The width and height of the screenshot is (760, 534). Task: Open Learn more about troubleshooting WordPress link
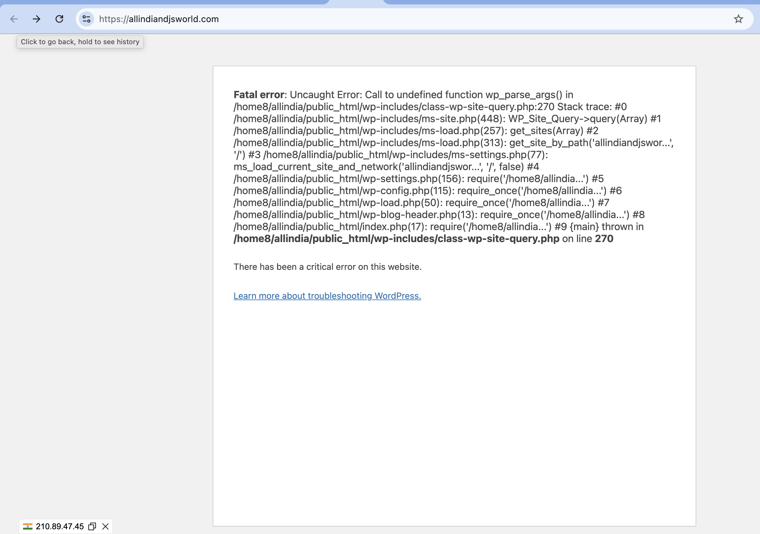(x=327, y=296)
